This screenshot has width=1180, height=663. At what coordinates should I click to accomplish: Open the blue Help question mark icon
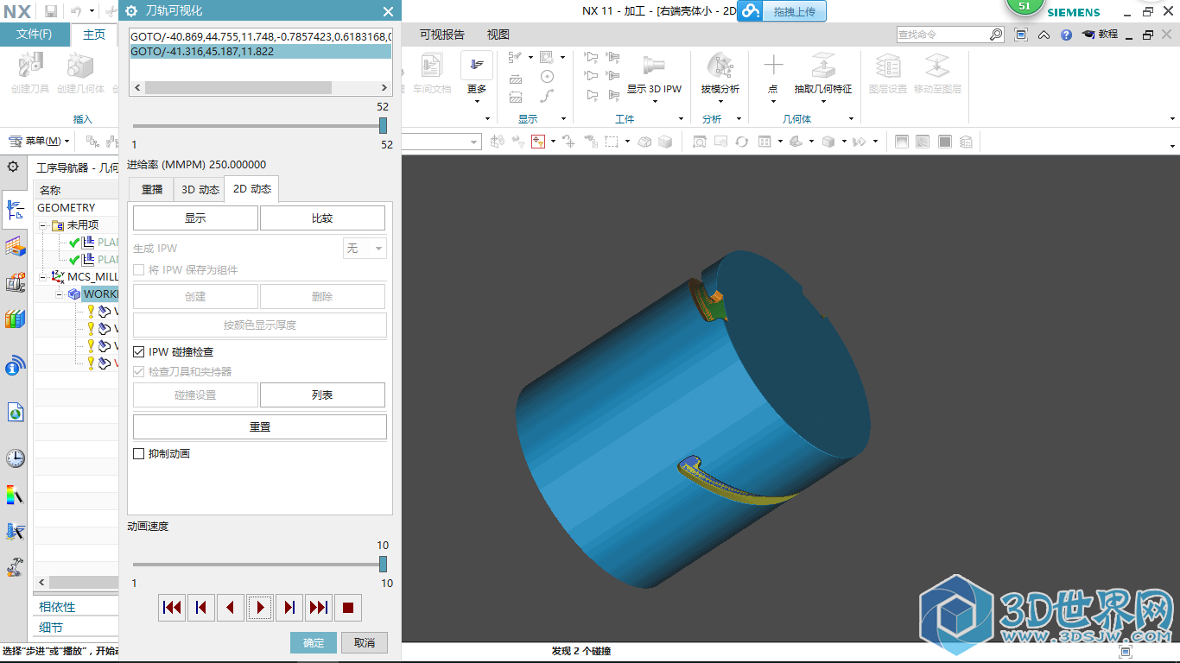coord(1066,35)
